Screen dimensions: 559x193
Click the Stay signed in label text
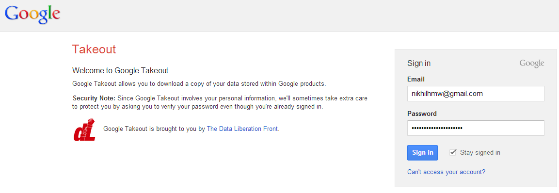click(480, 153)
